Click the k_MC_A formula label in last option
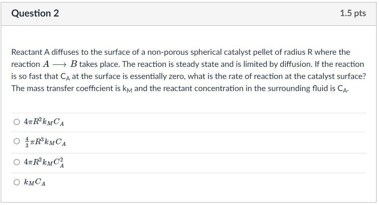Image resolution: width=379 pixels, height=205 pixels. click(x=35, y=182)
